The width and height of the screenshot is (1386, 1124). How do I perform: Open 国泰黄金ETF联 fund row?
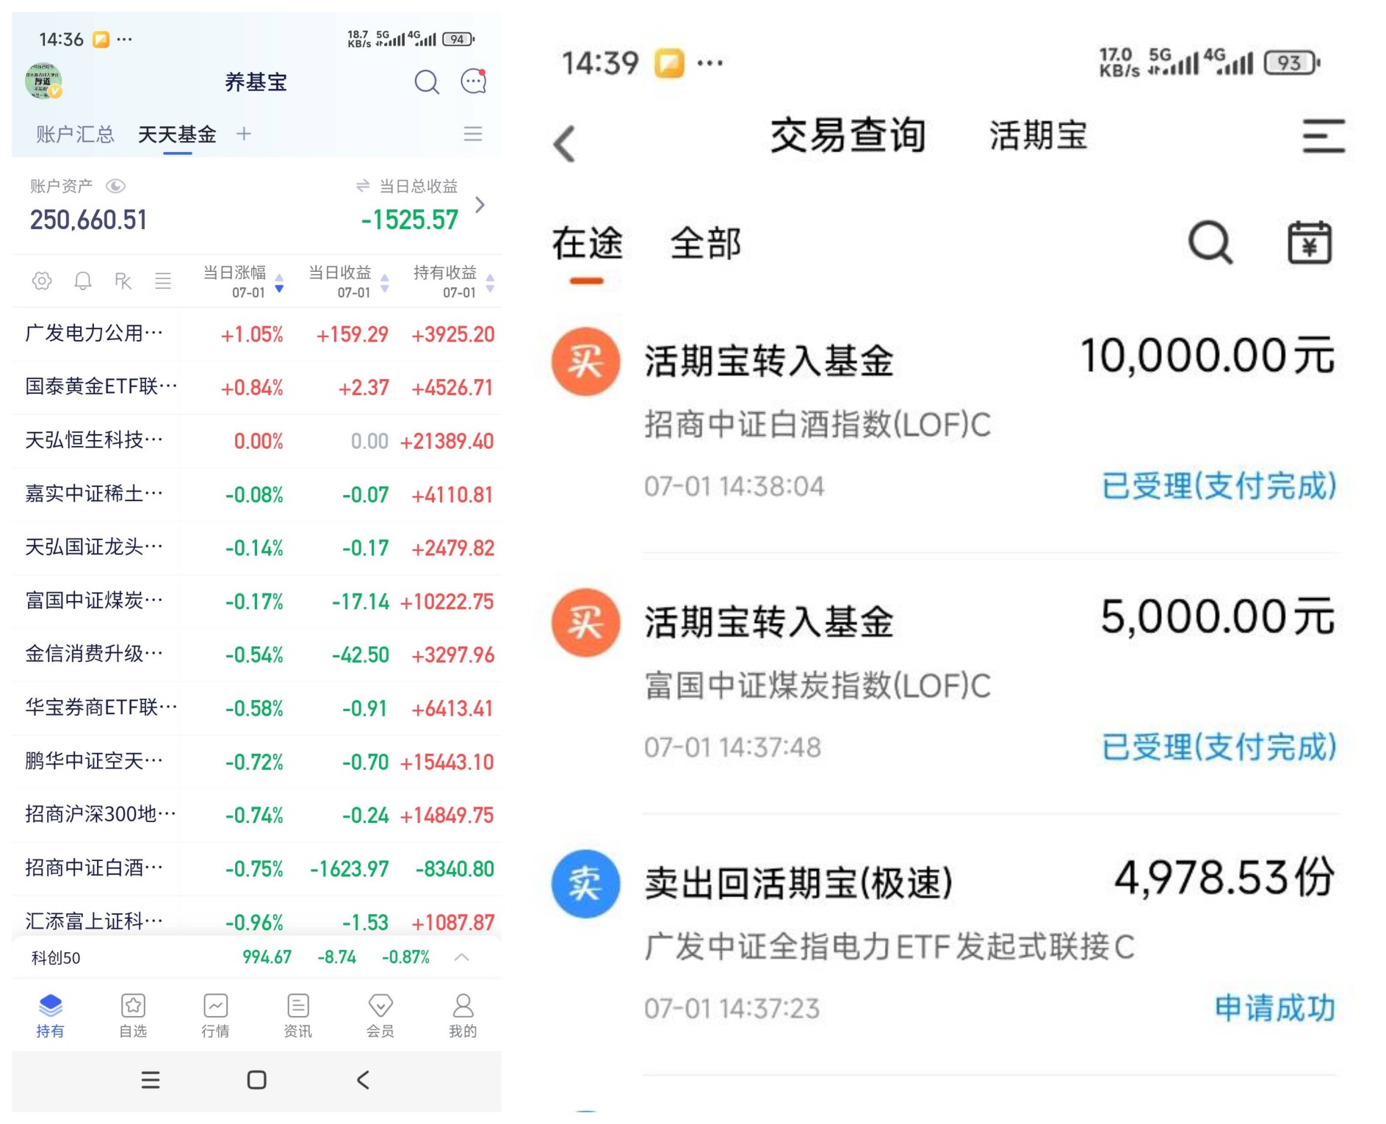tap(256, 387)
